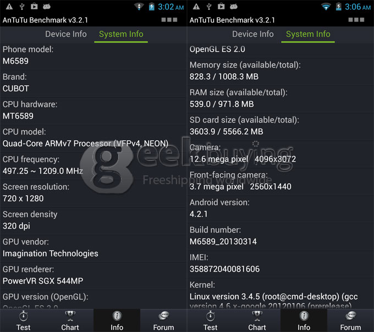This screenshot has height=332, width=374.
Task: Select the OpenGL ES 2.0 value in right screenshot
Action: (217, 49)
